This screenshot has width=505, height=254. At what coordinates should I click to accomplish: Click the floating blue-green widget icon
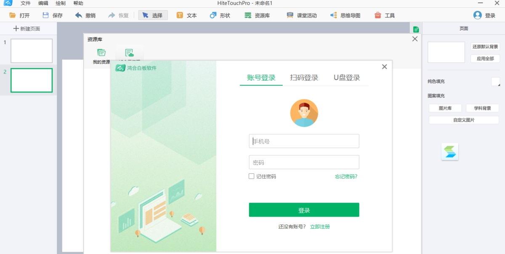click(450, 152)
